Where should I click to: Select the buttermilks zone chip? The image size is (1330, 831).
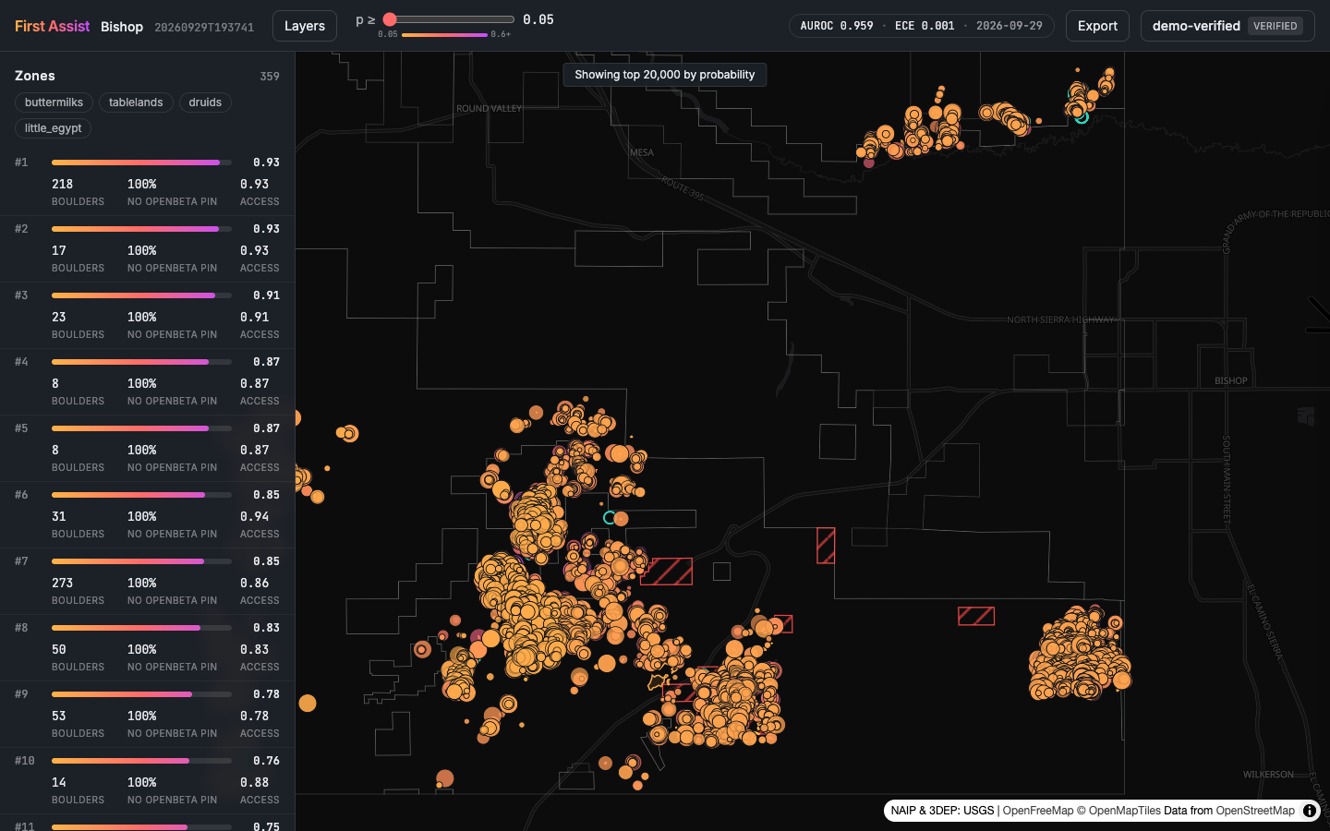[x=54, y=102]
